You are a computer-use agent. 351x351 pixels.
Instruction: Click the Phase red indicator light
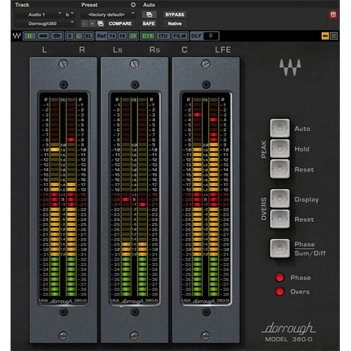coord(280,277)
